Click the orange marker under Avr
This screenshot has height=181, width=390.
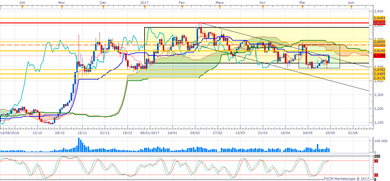coord(263,7)
